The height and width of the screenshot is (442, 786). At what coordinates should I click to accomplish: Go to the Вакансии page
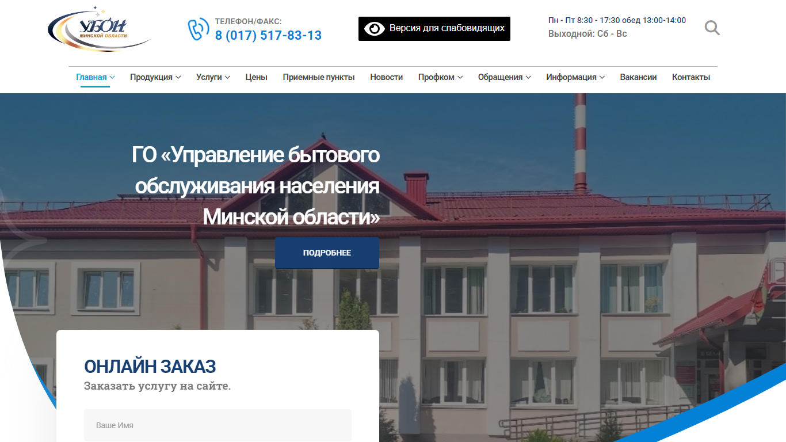pos(638,77)
